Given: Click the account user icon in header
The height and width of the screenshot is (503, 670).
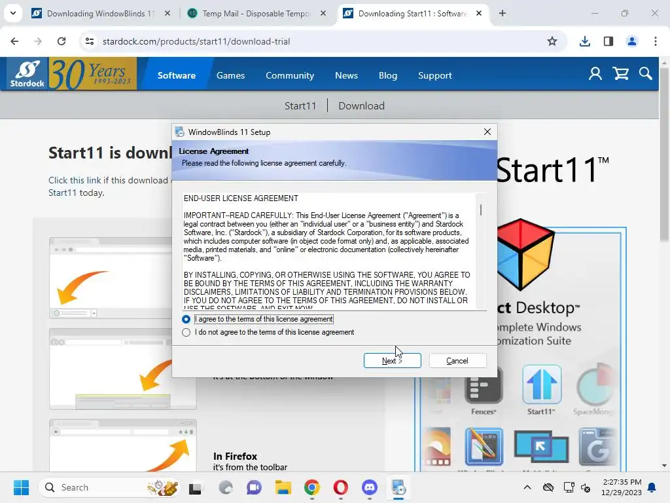Looking at the screenshot, I should pos(595,73).
